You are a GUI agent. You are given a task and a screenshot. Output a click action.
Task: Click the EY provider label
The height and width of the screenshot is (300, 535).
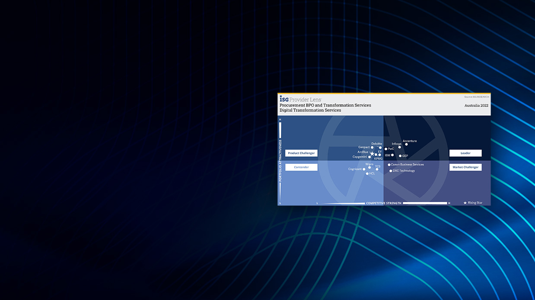tap(380, 152)
